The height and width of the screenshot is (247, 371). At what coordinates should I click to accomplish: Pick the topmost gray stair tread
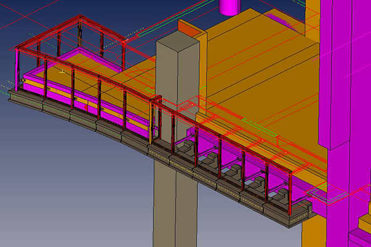click(187, 145)
